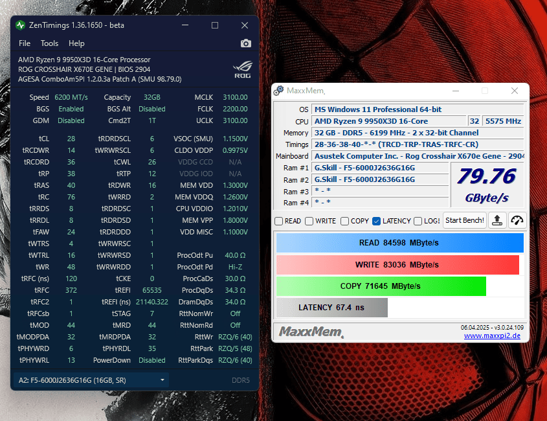
Task: Open the Help menu in ZenTimings
Action: 76,43
